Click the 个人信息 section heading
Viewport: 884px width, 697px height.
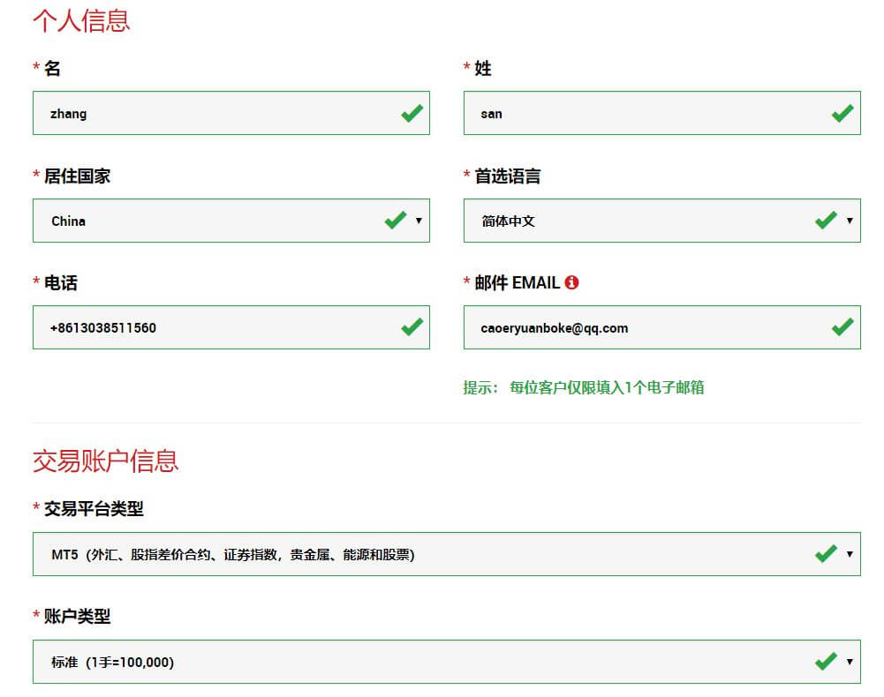click(81, 21)
